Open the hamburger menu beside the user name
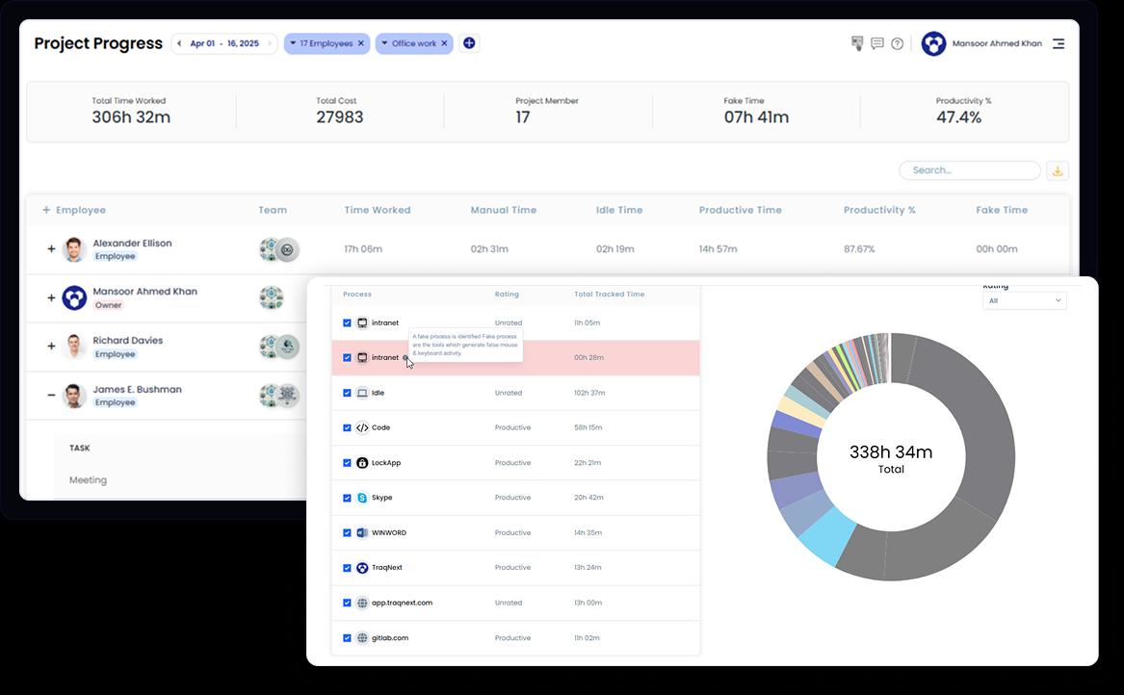Viewport: 1124px width, 695px height. click(x=1058, y=43)
